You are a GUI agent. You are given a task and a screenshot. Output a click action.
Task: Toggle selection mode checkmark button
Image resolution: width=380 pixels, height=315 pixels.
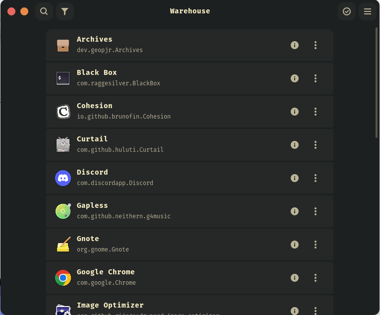click(x=347, y=11)
